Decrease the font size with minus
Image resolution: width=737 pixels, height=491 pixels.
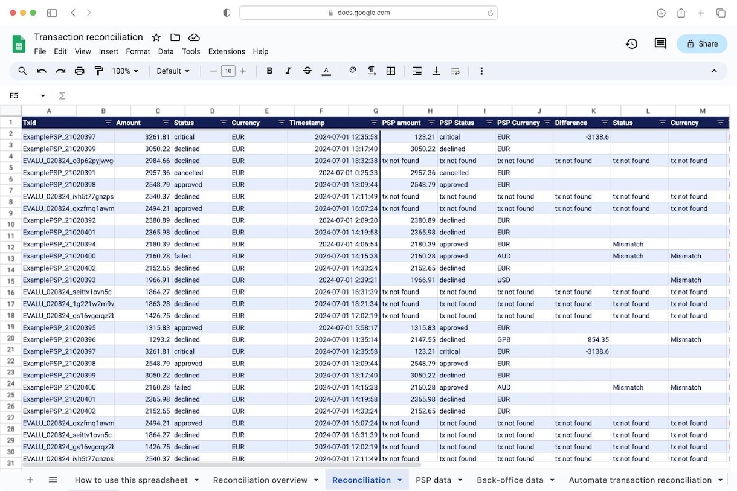pos(213,71)
